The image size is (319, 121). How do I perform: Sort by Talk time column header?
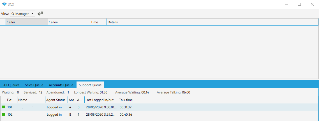tap(218, 100)
